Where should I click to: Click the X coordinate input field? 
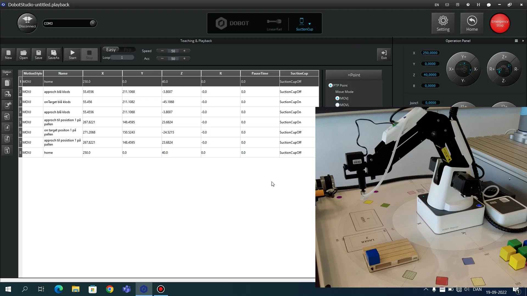430,53
